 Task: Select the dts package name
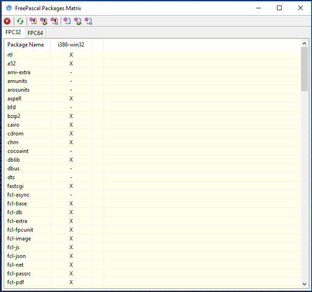coord(11,177)
